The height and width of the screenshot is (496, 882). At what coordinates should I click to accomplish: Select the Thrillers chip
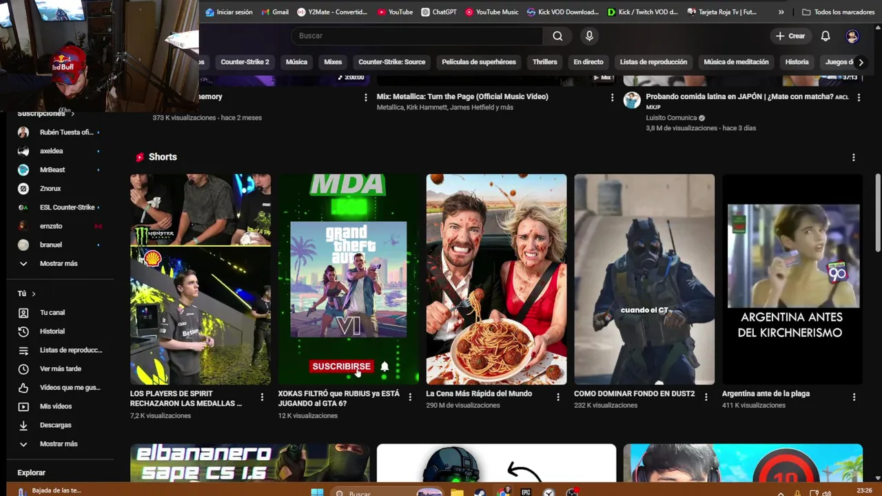[544, 62]
